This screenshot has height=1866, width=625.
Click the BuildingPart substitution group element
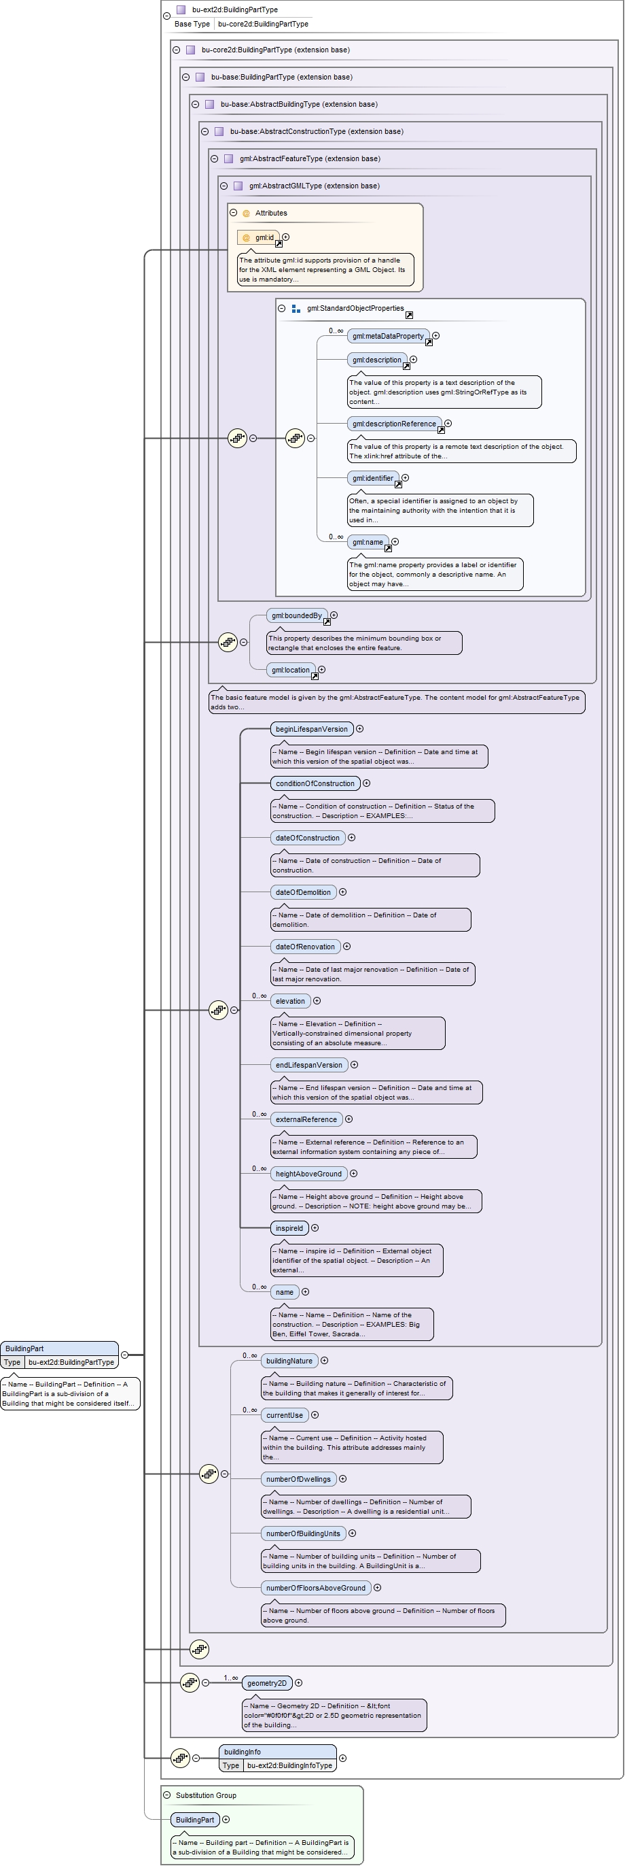point(196,1820)
